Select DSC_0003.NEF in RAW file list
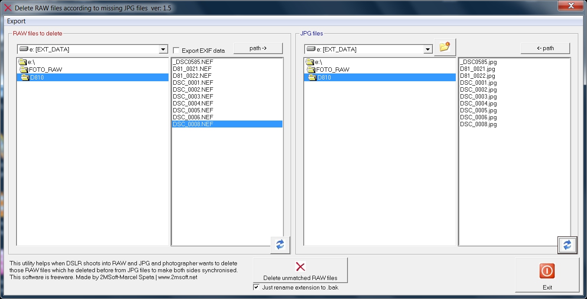Viewport: 587px width, 299px height. [227, 96]
